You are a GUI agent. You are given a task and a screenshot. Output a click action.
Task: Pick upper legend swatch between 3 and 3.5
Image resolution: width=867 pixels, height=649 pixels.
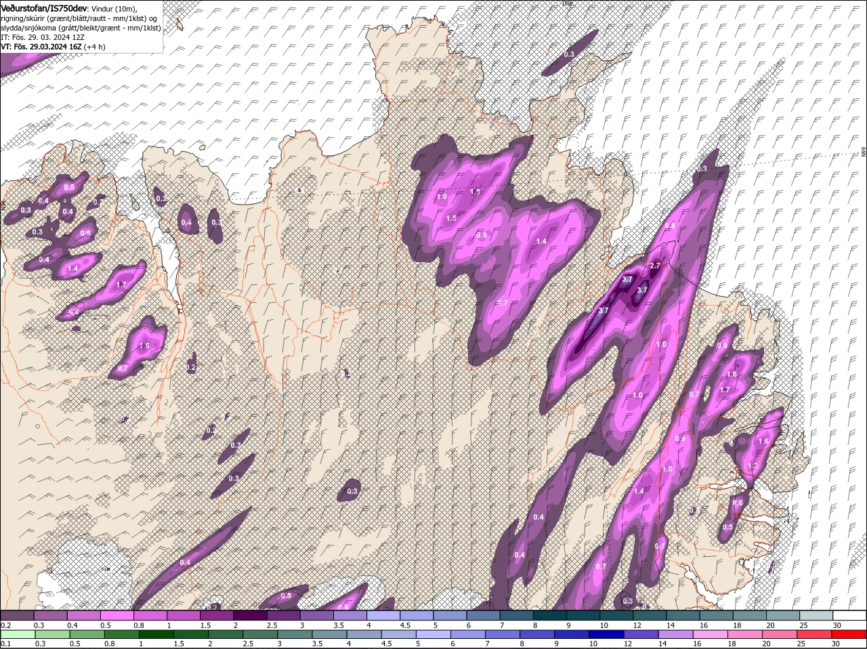pos(316,615)
